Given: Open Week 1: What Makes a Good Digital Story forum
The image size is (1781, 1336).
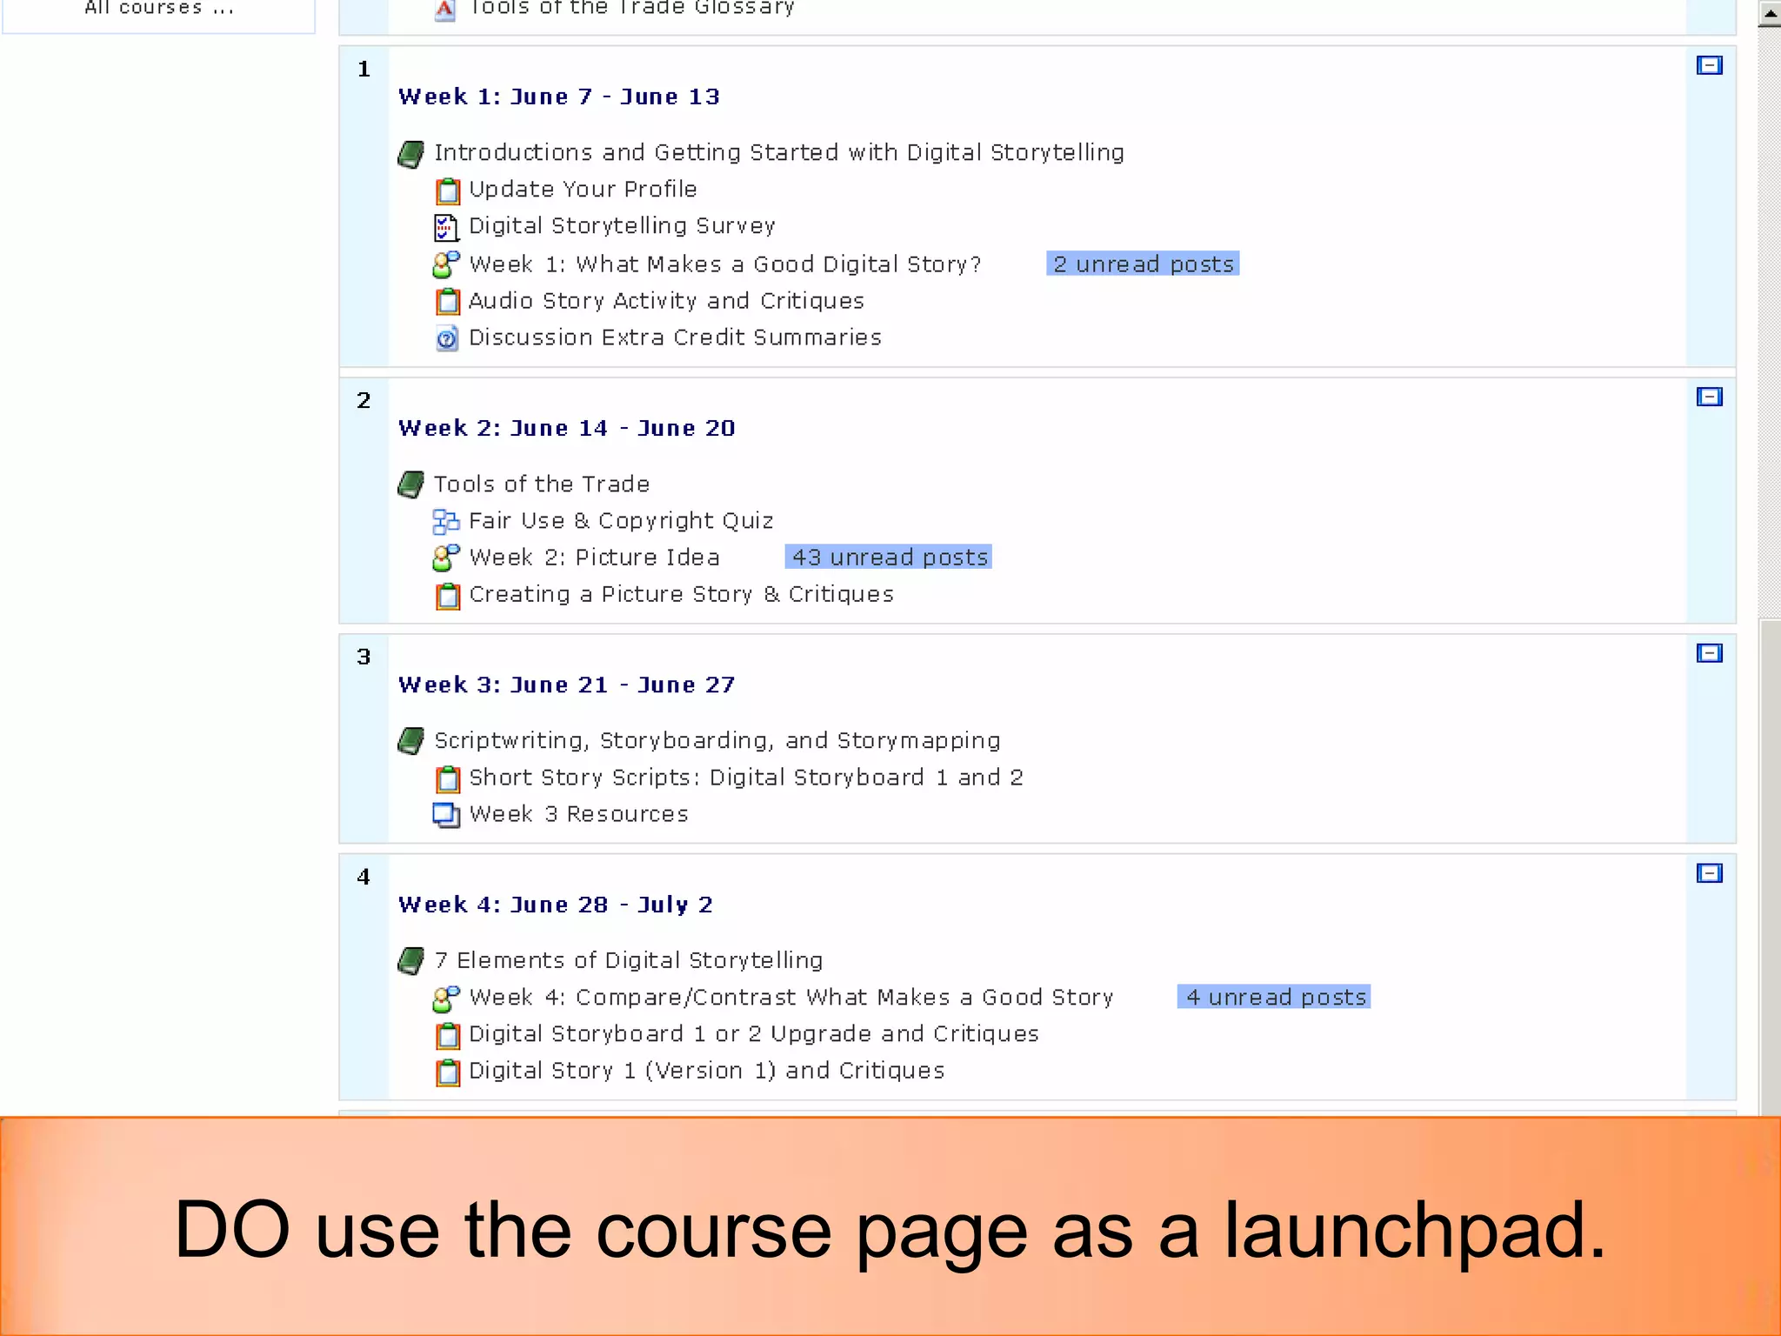Looking at the screenshot, I should (725, 264).
